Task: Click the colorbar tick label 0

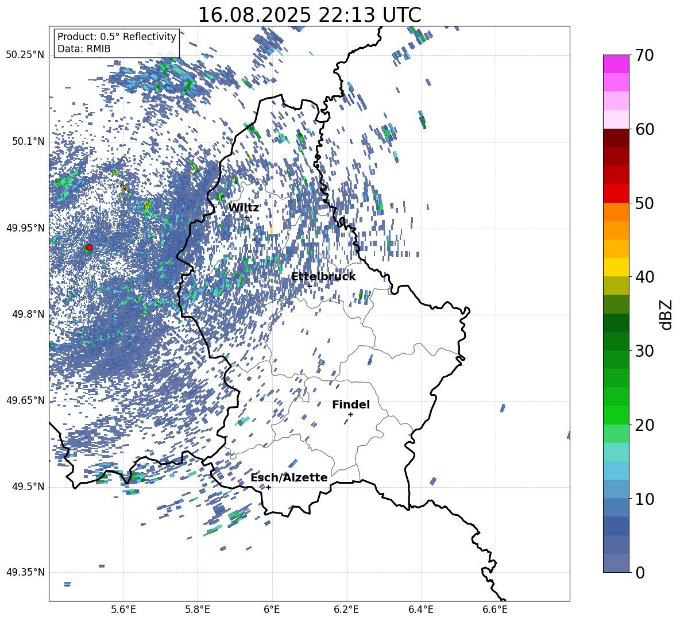Action: click(640, 572)
